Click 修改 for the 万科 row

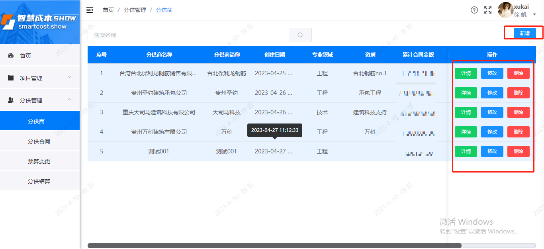[492, 131]
